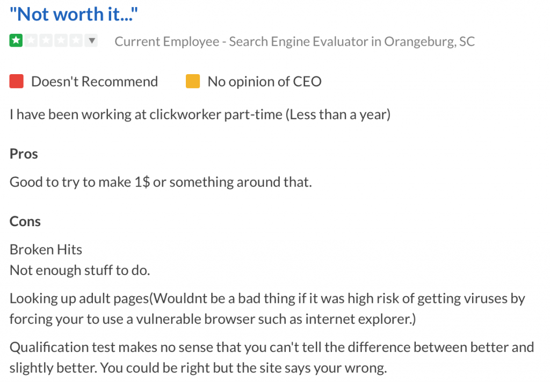Expand the rating breakdown dropdown arrow
The image size is (550, 382).
[91, 41]
